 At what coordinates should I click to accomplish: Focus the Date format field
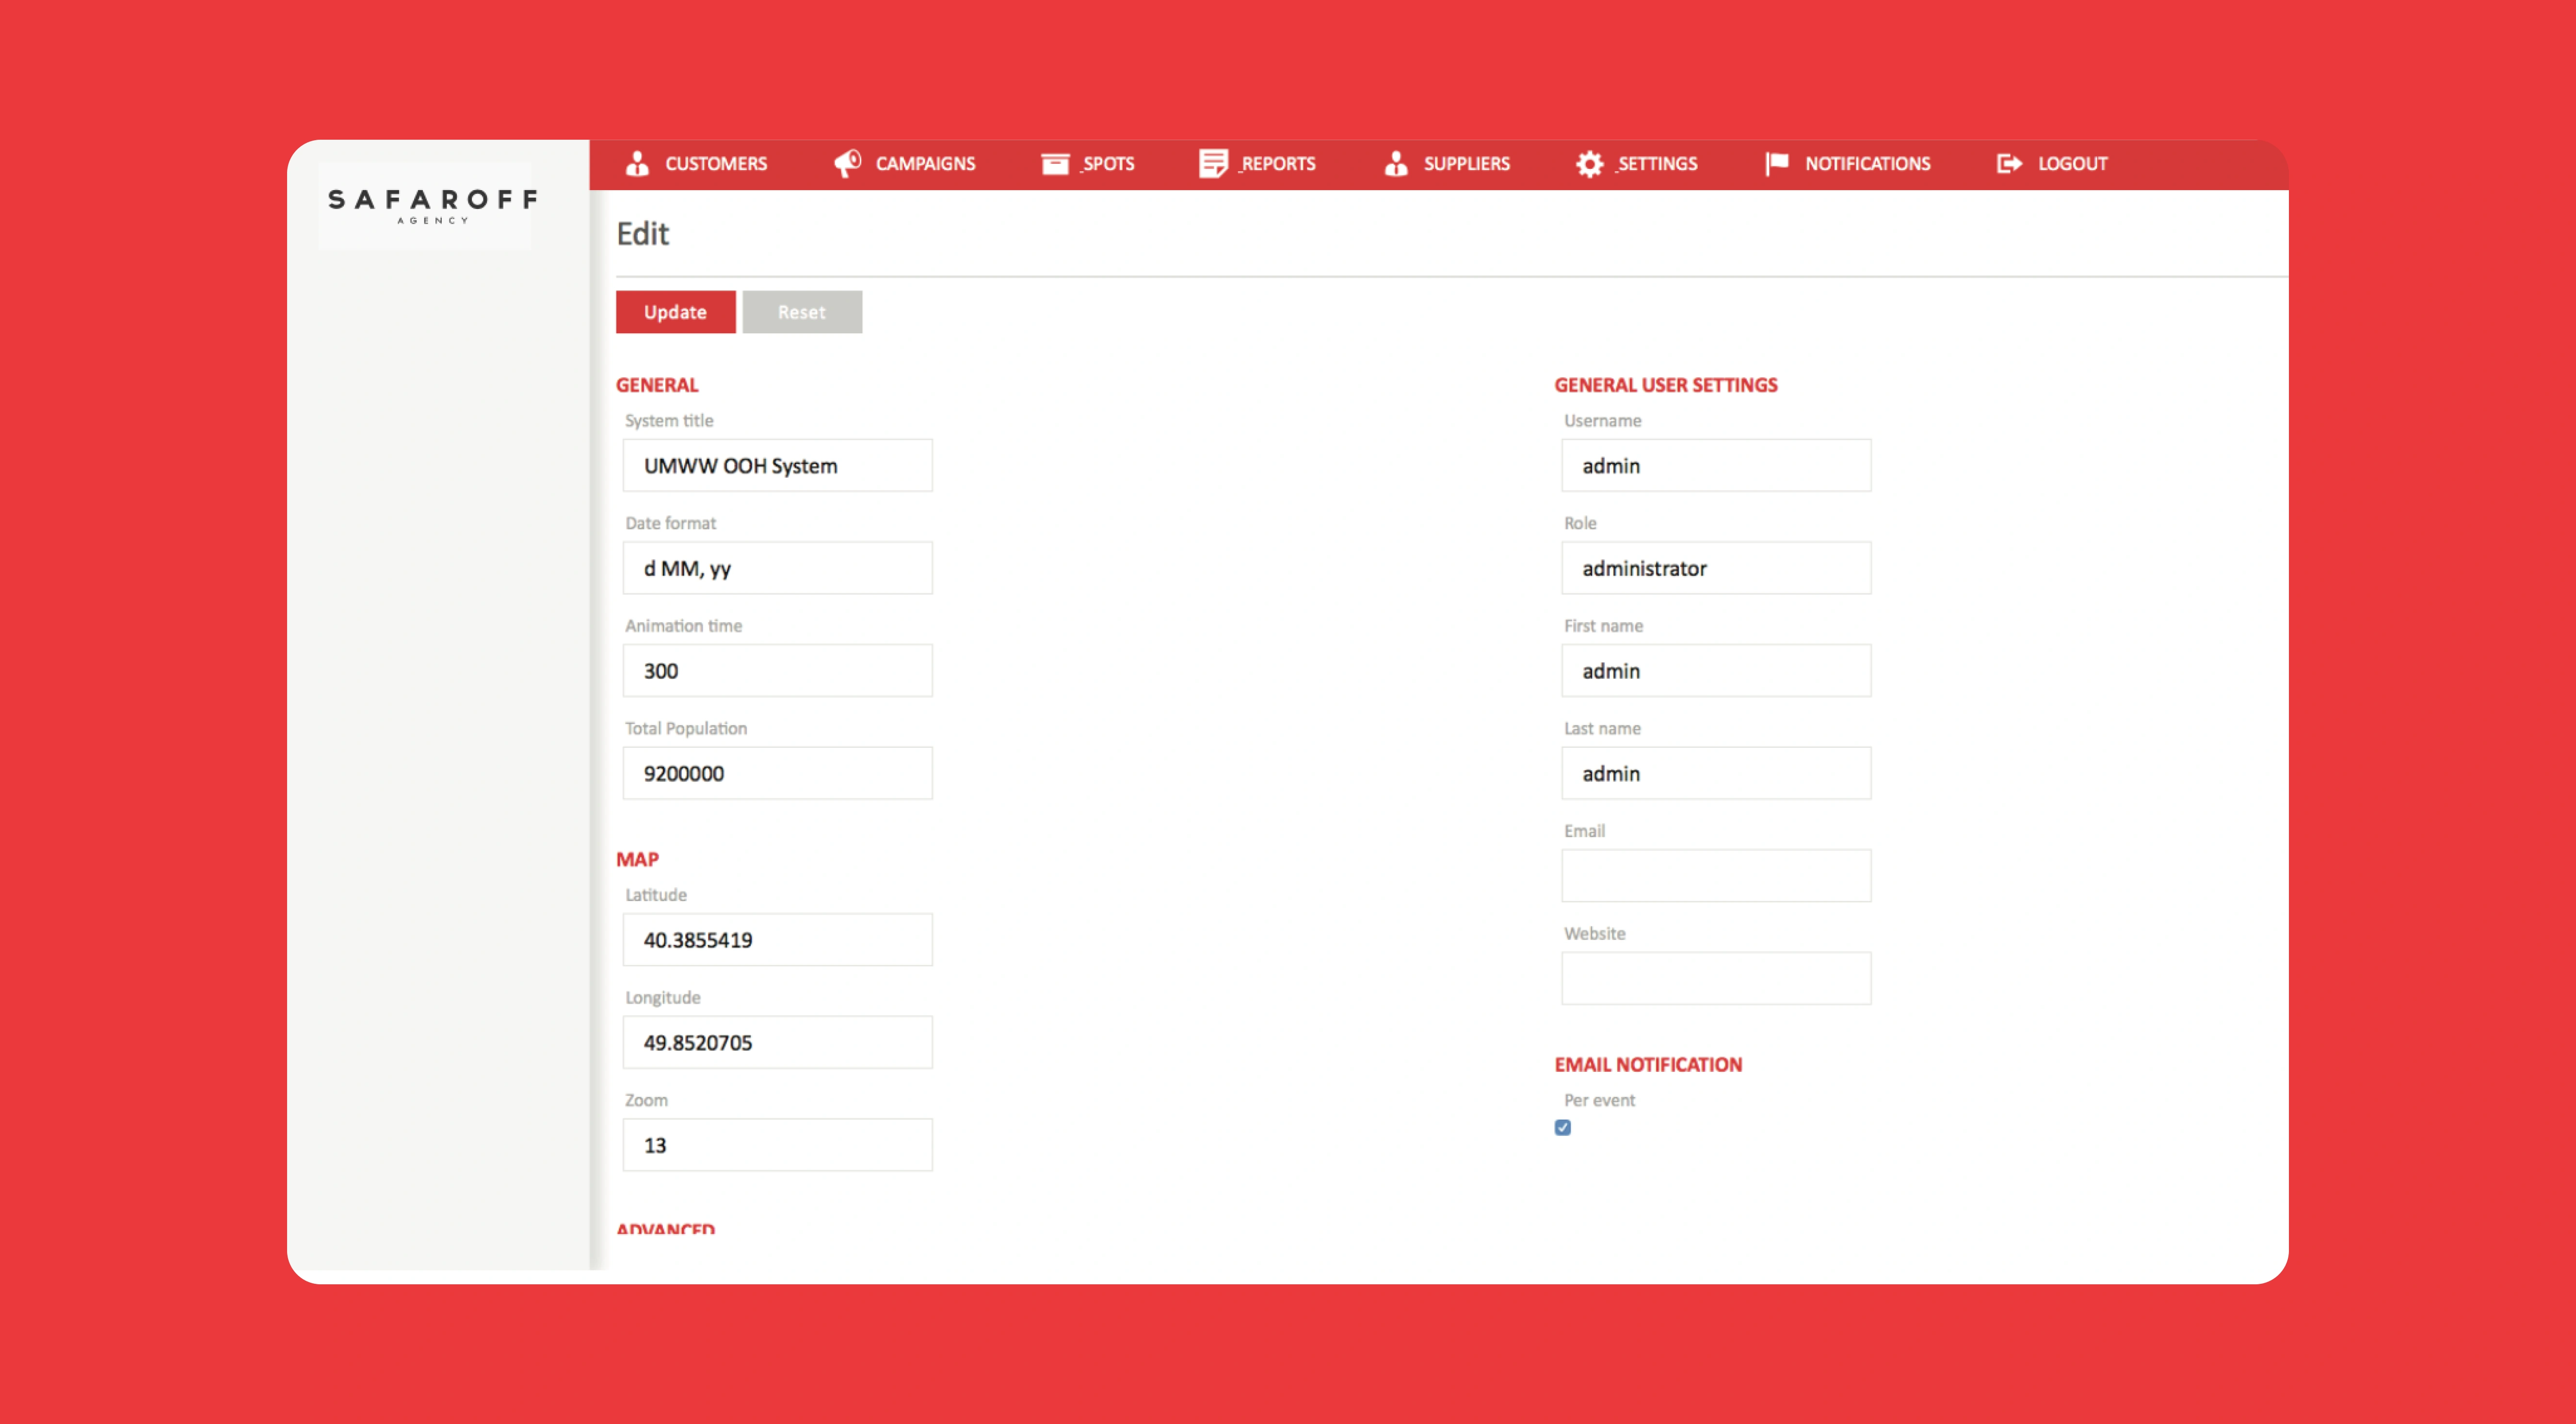pyautogui.click(x=777, y=568)
